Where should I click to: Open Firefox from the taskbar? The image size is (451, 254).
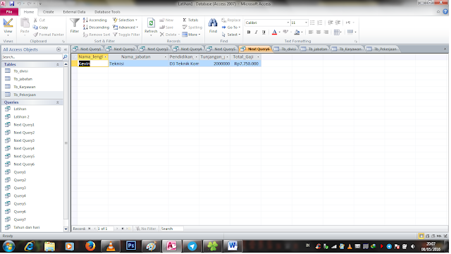pyautogui.click(x=90, y=246)
